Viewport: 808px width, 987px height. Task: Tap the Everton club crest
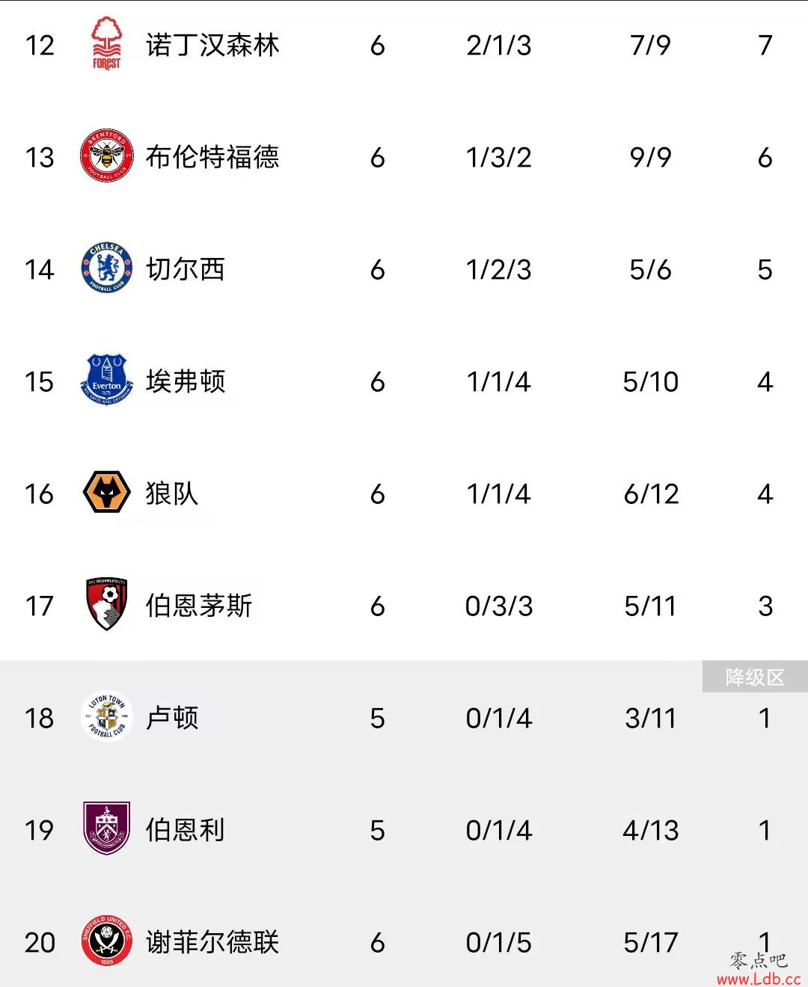click(x=107, y=380)
